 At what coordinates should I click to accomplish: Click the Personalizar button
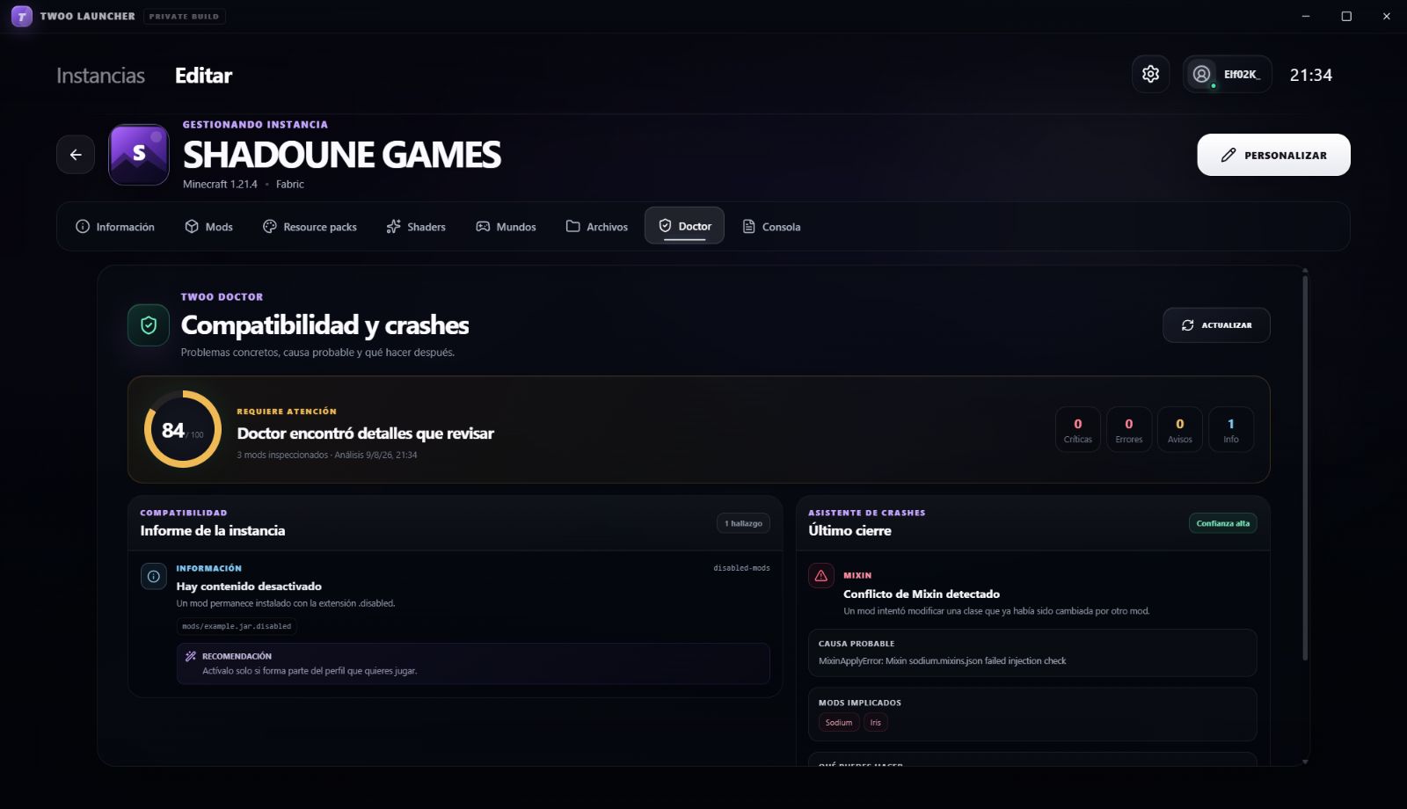coord(1273,155)
